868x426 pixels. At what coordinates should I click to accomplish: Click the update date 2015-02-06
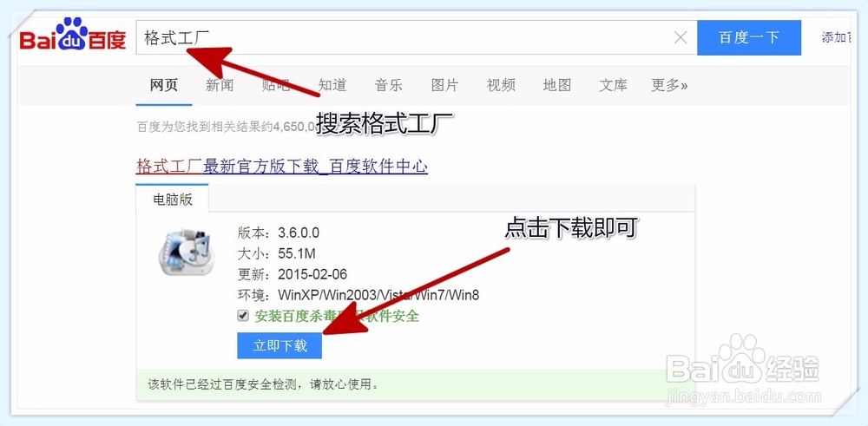(x=312, y=274)
